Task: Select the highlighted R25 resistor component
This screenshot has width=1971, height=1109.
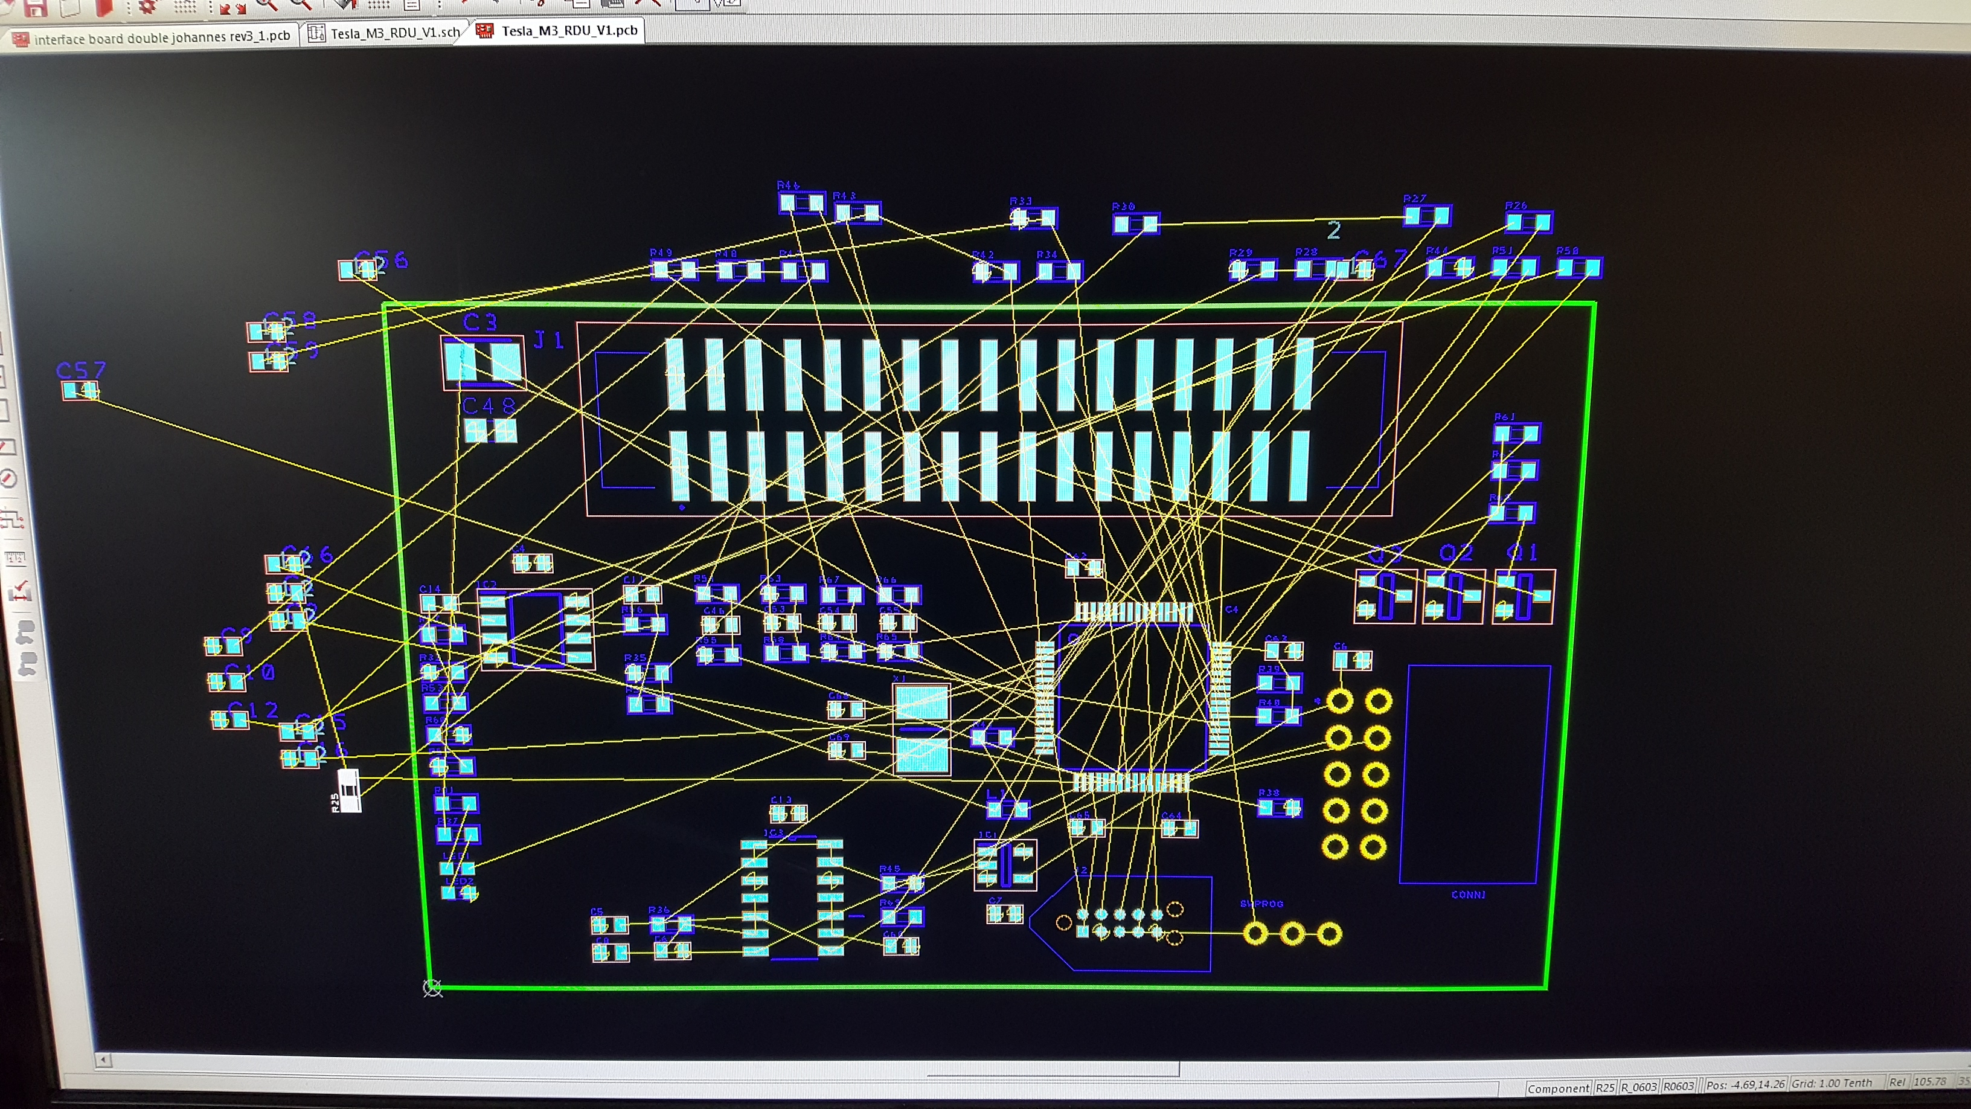Action: (x=349, y=790)
